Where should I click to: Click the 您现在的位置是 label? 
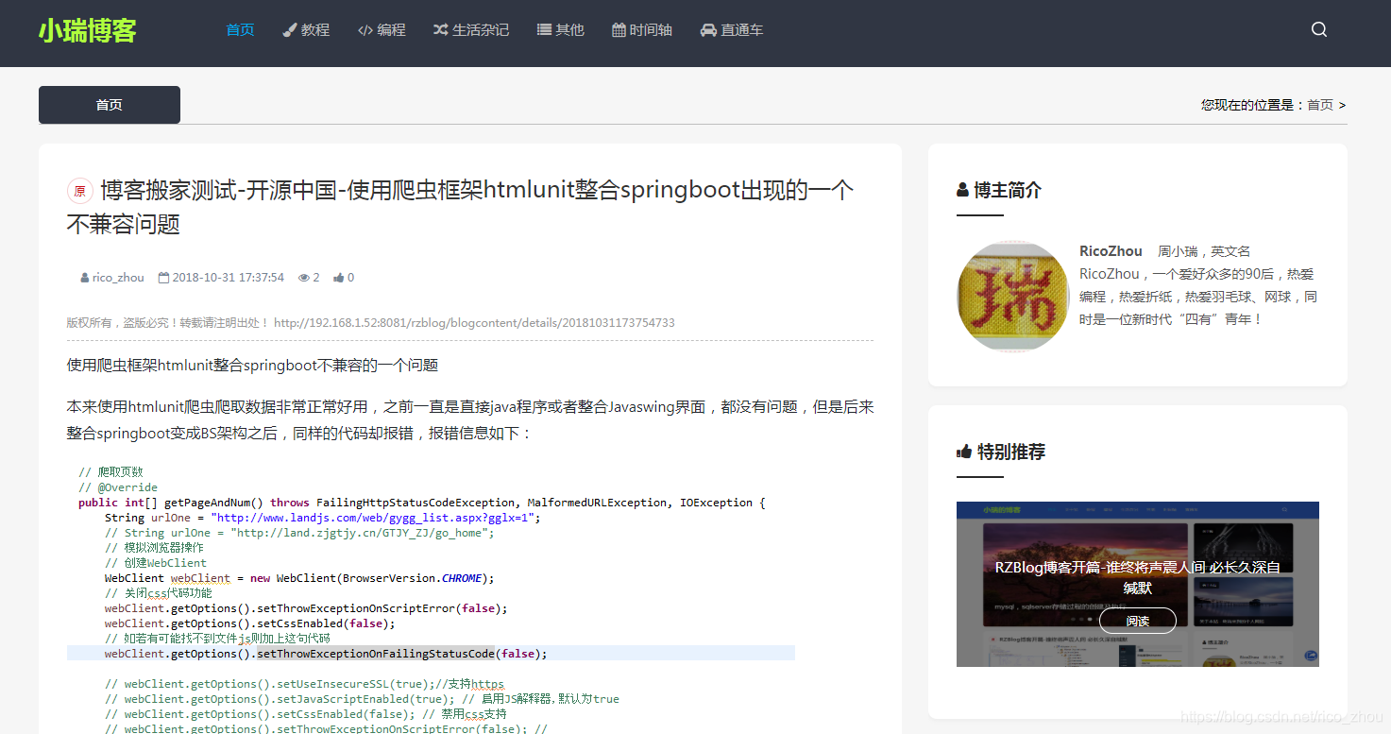click(1252, 105)
